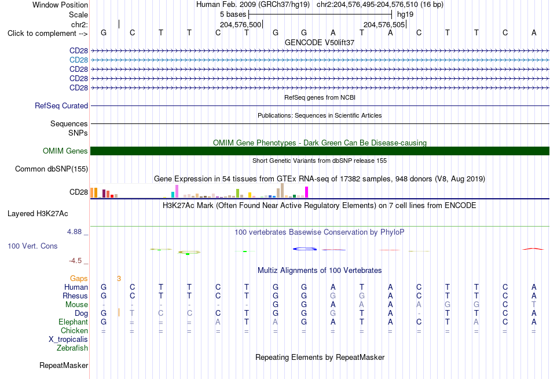550x379 pixels.
Task: Click CD28 label beside the GTEx bar chart
Action: click(79, 192)
